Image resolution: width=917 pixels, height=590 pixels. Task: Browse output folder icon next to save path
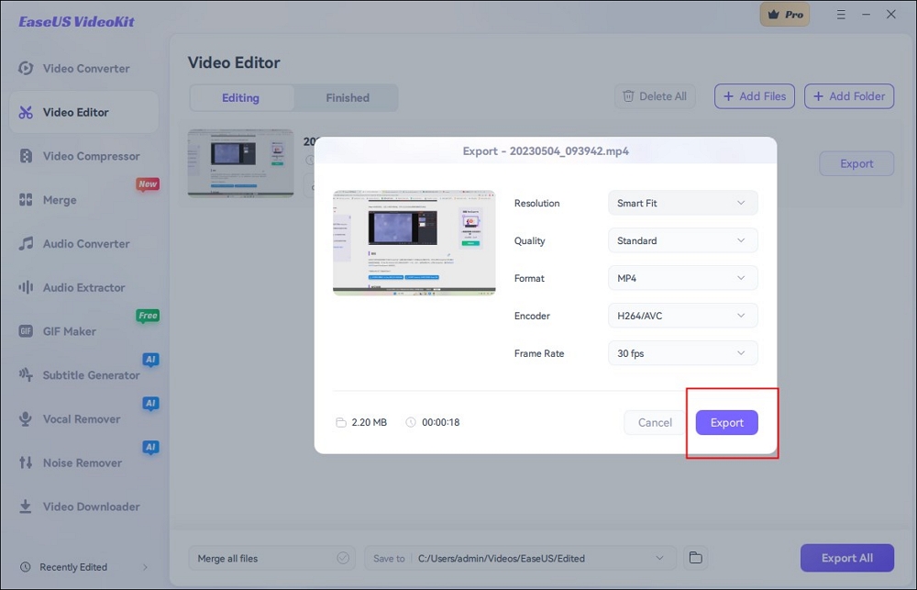(695, 558)
